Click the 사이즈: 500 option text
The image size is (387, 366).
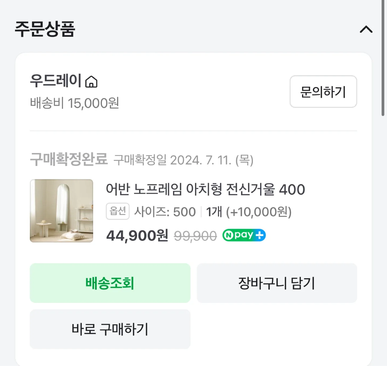[165, 212]
